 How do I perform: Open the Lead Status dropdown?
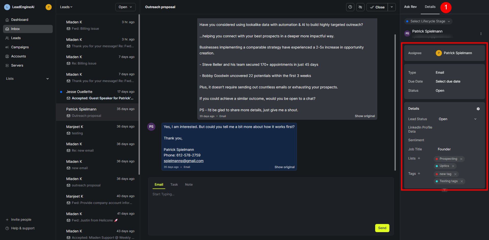pos(457,119)
